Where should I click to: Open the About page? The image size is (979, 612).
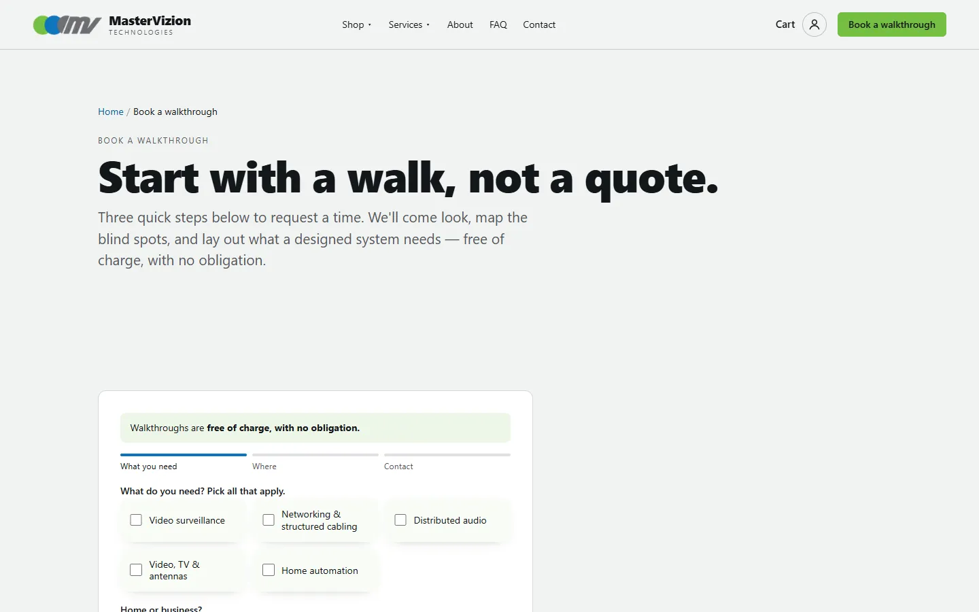[x=460, y=24]
